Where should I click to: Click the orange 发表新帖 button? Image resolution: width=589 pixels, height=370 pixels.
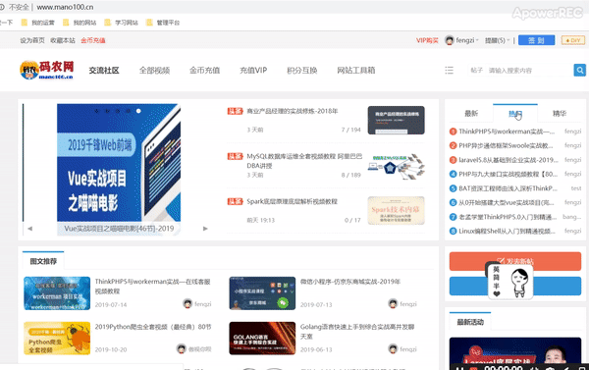coord(515,261)
